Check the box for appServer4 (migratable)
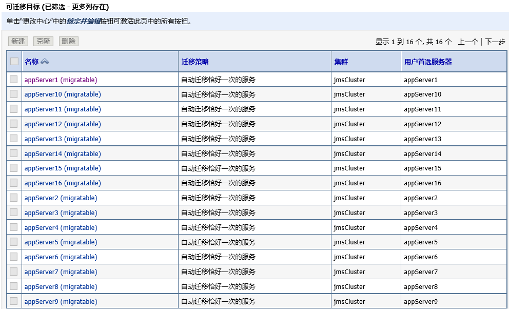Image resolution: width=509 pixels, height=309 pixels. tap(14, 227)
